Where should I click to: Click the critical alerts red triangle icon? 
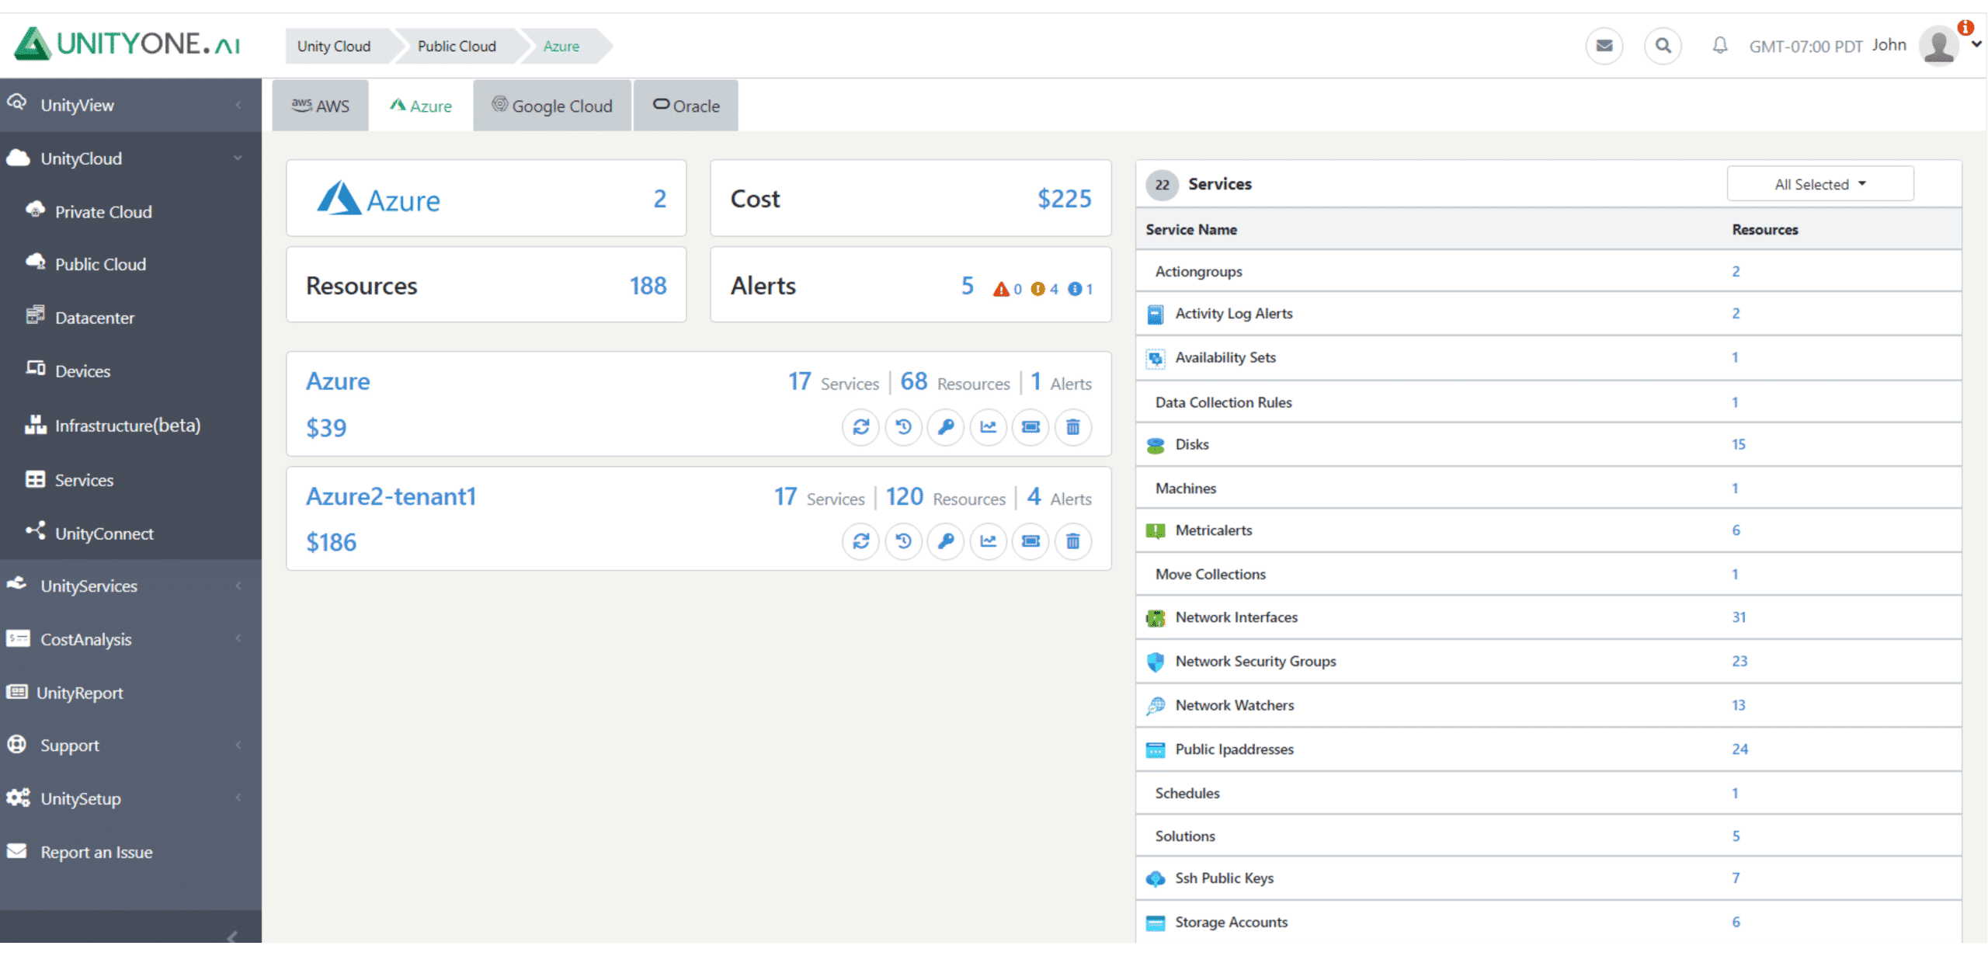[x=1001, y=289]
